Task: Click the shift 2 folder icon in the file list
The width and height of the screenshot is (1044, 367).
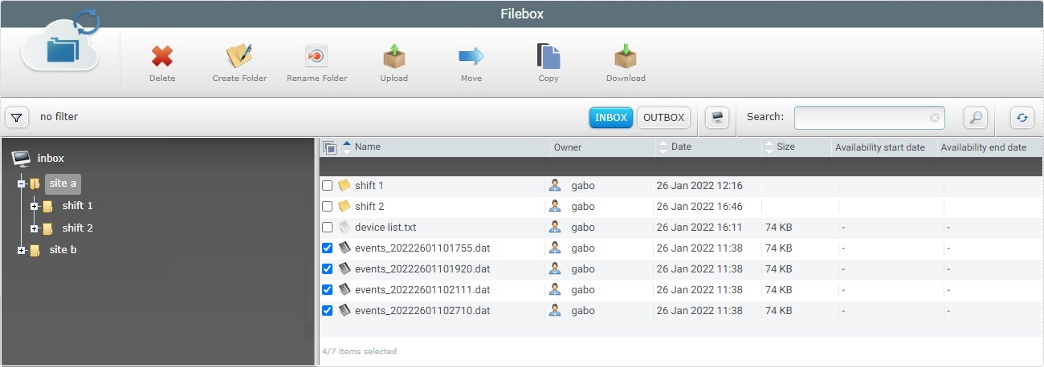Action: 345,206
